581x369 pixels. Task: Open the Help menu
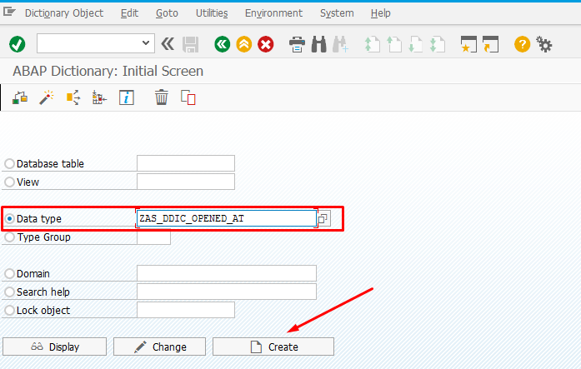[x=381, y=13]
